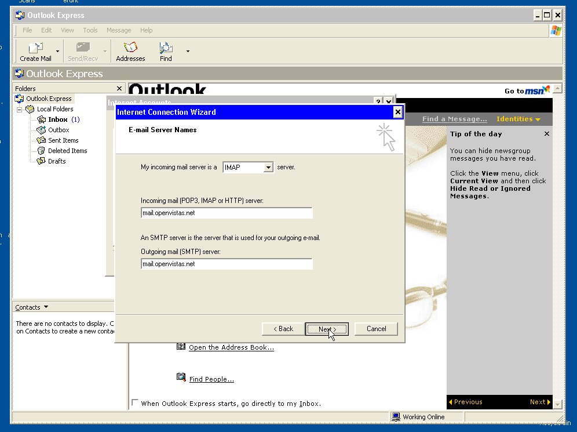Open the File menu
Viewport: 577px width, 432px height.
(27, 30)
